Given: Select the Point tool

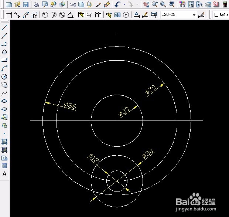Looking at the screenshot, I should 4,133.
